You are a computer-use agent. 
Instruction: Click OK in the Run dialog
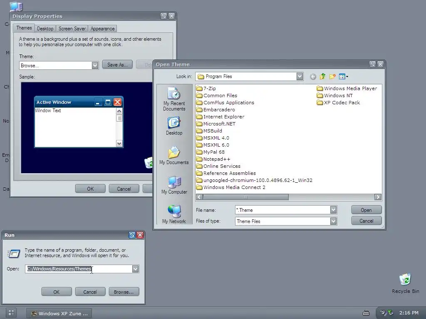[57, 292]
